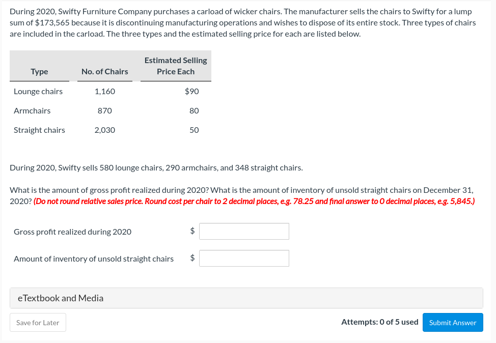Click the Gross profit realized during 2020 label

click(72, 232)
